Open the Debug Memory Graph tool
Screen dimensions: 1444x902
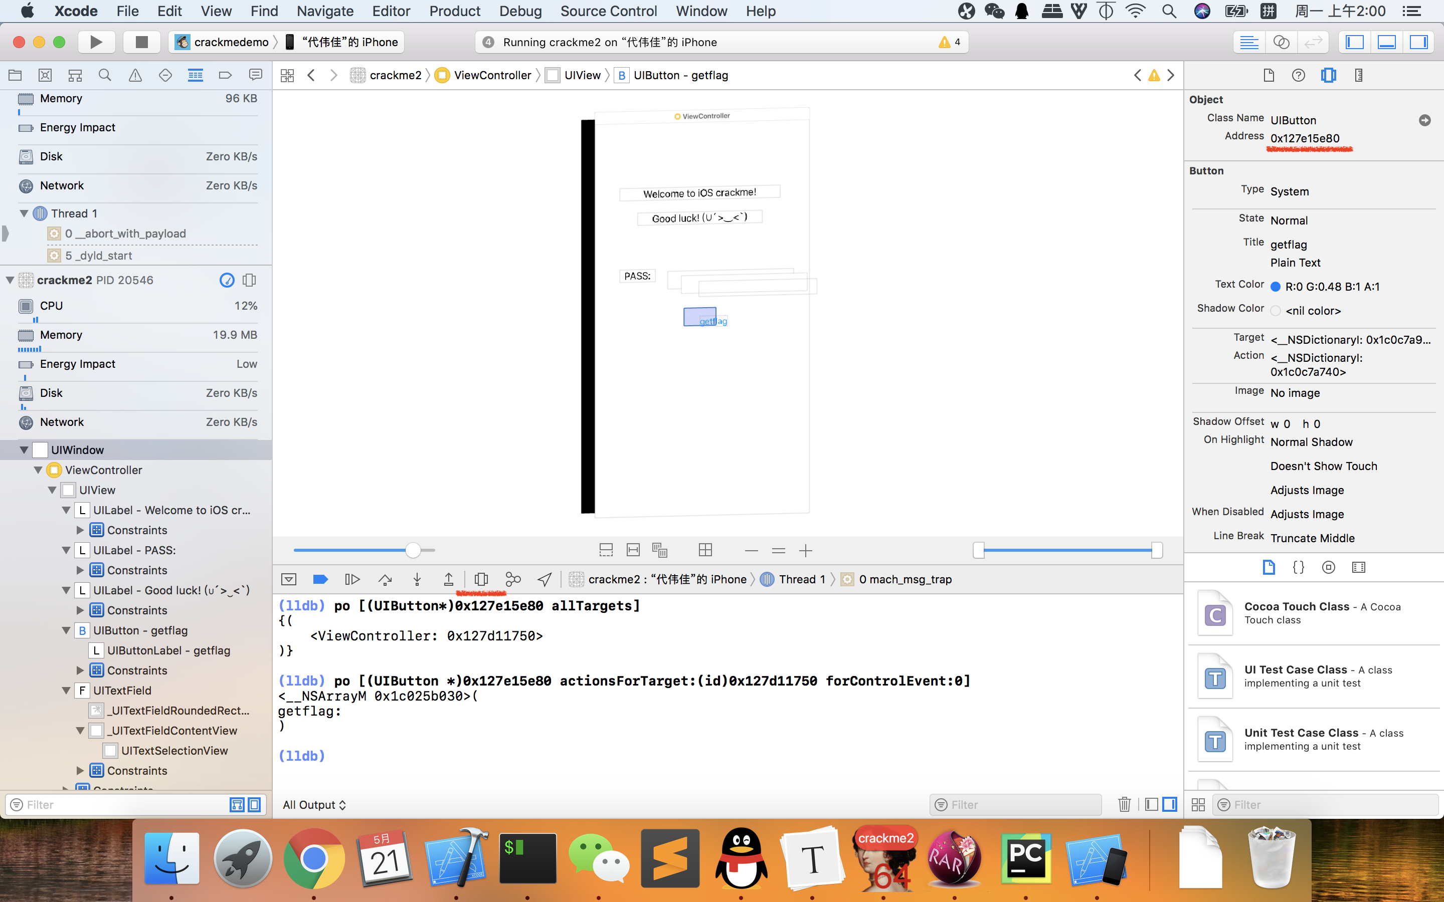coord(512,579)
